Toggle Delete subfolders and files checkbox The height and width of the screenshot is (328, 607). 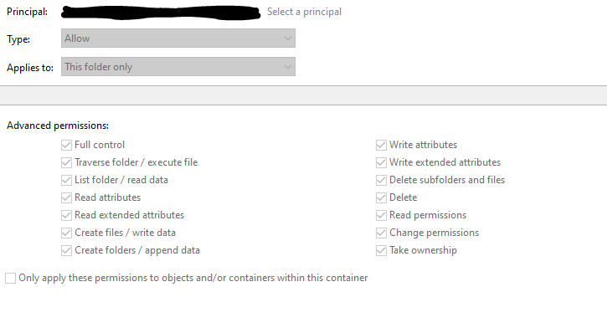tap(381, 180)
